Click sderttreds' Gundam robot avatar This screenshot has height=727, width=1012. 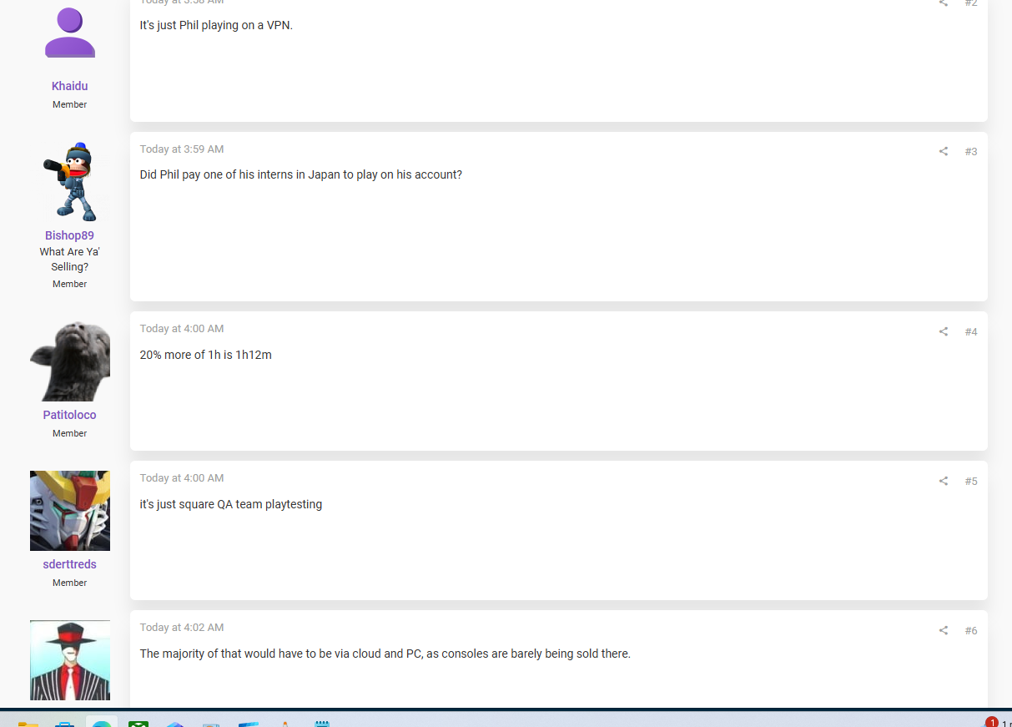click(x=70, y=511)
